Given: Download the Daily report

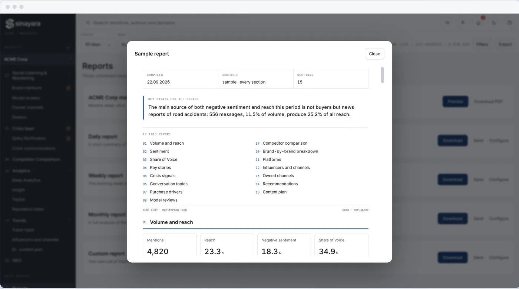Looking at the screenshot, I should click(453, 141).
